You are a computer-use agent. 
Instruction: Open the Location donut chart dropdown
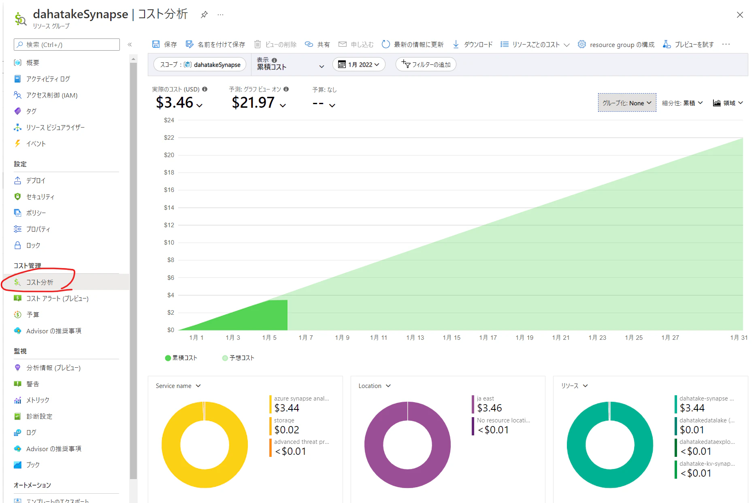pos(375,386)
